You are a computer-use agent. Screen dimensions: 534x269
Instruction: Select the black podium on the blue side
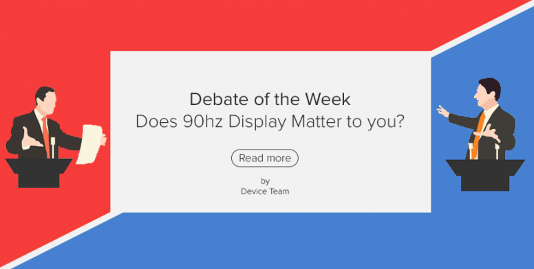(485, 175)
